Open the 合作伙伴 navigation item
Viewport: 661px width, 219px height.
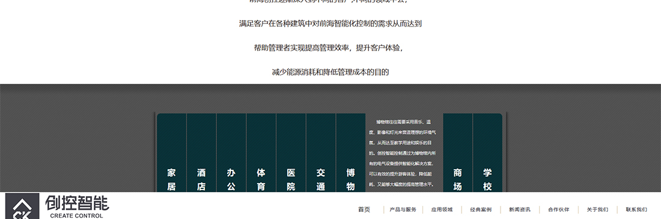[x=559, y=209]
